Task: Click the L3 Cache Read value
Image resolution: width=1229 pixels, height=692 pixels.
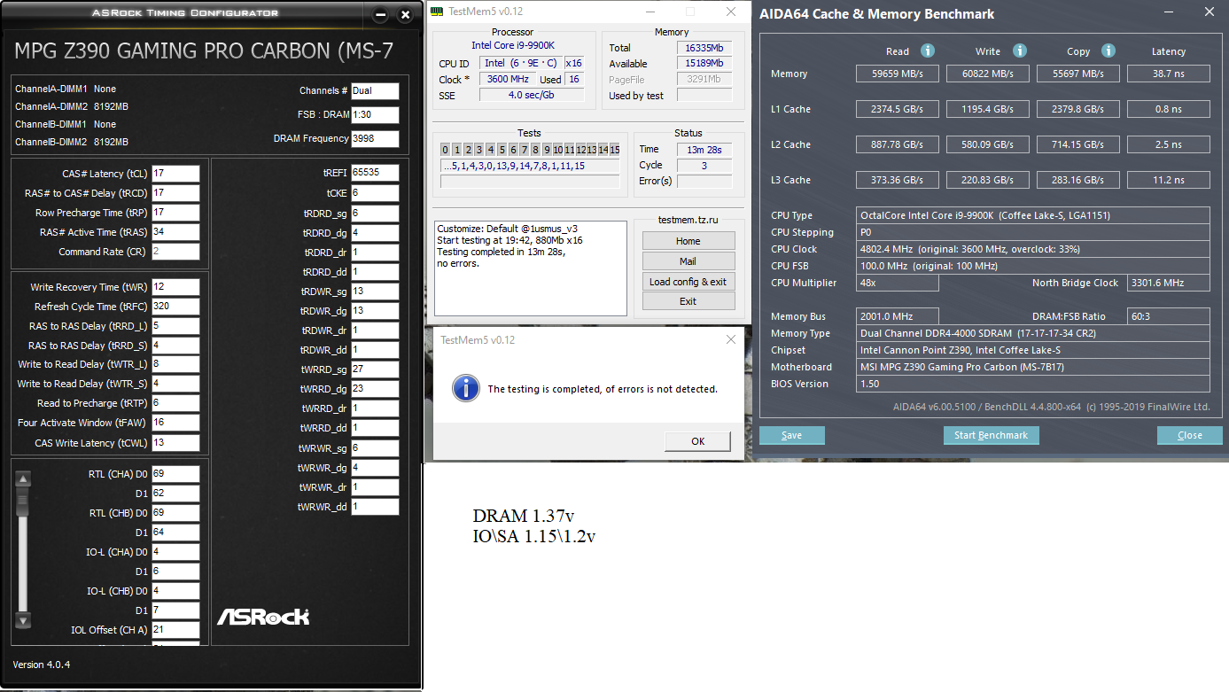Action: tap(897, 180)
